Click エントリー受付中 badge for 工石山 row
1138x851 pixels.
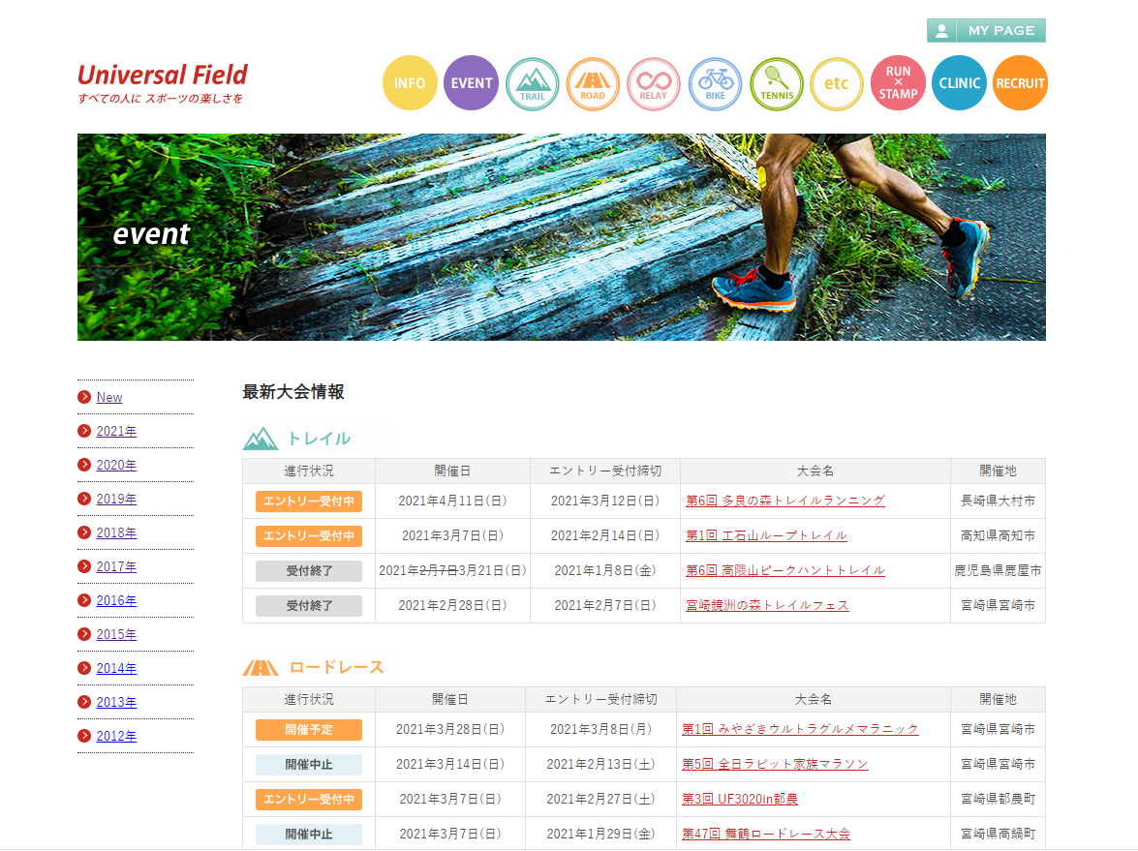[x=308, y=536]
